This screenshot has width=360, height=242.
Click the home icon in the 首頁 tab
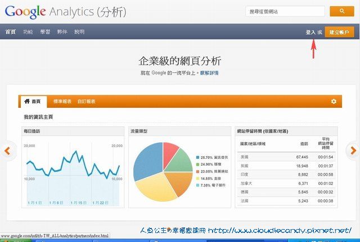click(x=27, y=101)
